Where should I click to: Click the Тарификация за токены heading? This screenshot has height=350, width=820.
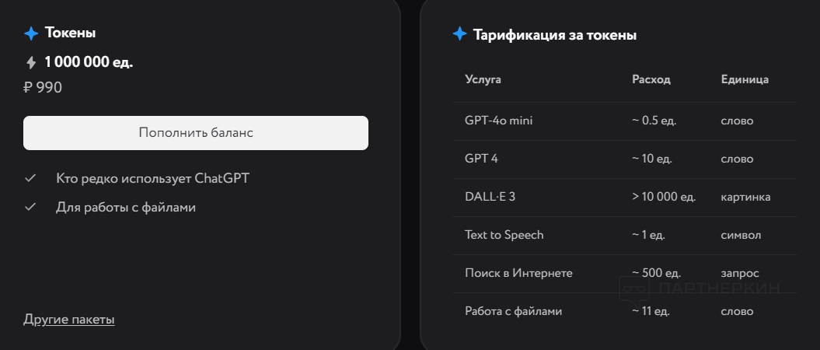(x=555, y=35)
